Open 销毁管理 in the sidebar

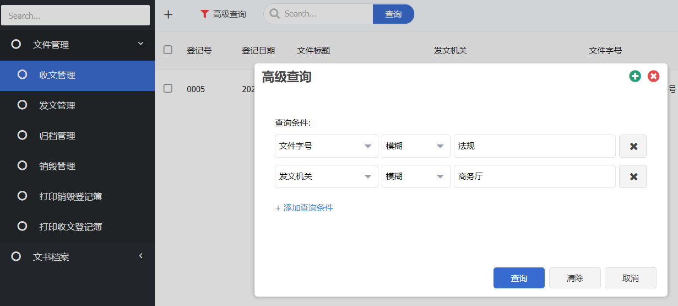[77, 167]
